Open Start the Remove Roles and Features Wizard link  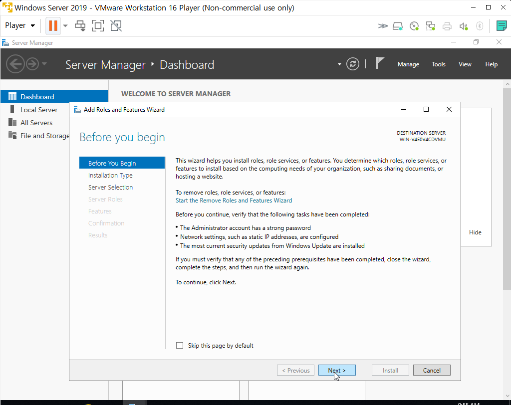234,201
